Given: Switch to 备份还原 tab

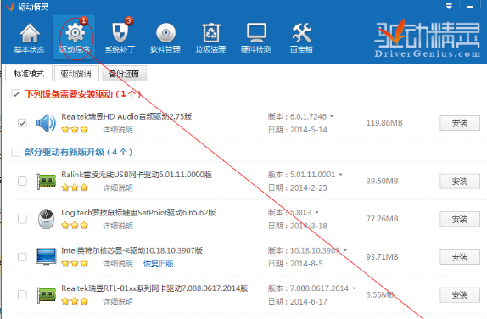Looking at the screenshot, I should pyautogui.click(x=124, y=74).
